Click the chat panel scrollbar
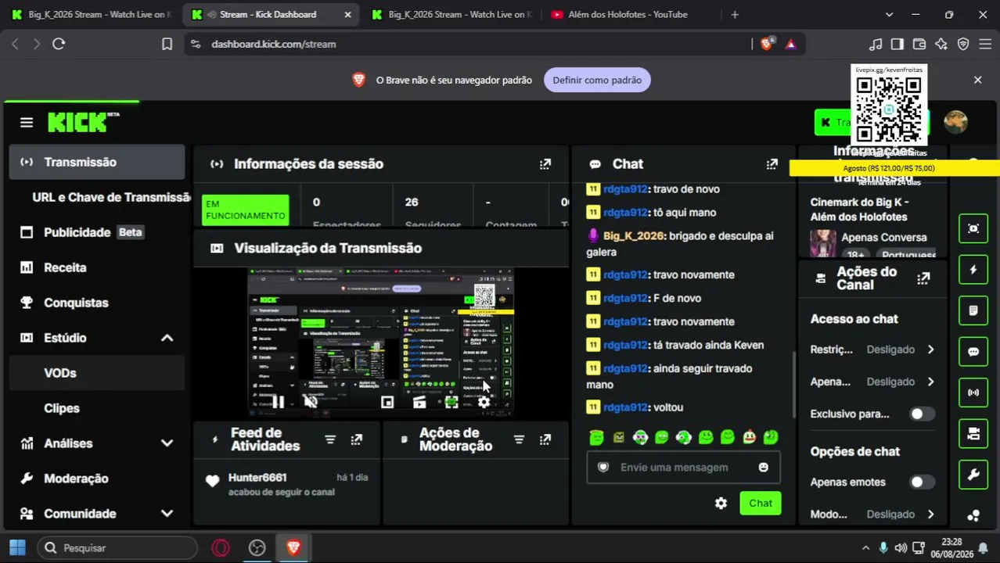The image size is (1000, 563). click(793, 383)
